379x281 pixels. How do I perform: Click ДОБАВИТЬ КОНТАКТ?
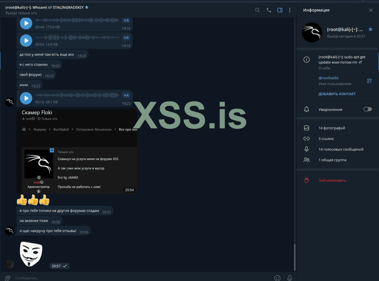[x=337, y=94]
